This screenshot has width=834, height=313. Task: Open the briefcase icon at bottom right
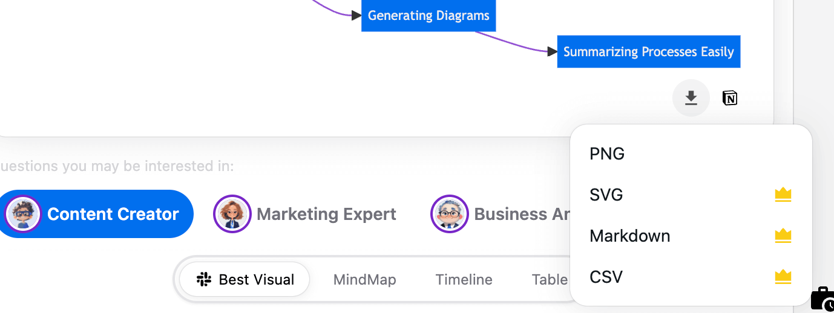coord(823,298)
